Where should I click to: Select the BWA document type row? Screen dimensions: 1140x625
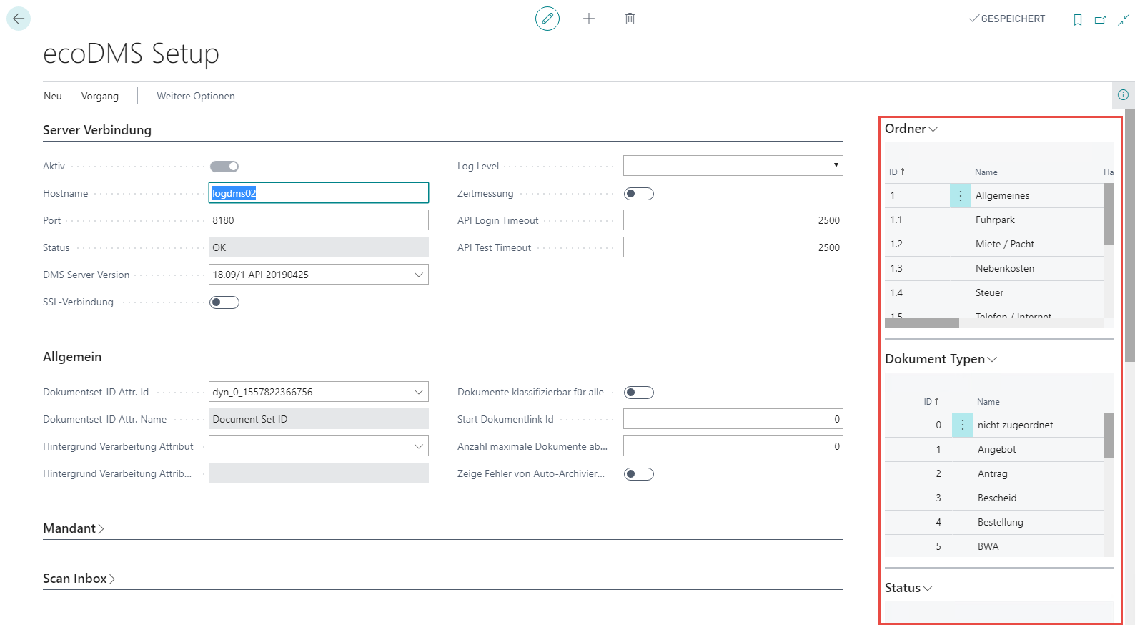click(x=994, y=546)
